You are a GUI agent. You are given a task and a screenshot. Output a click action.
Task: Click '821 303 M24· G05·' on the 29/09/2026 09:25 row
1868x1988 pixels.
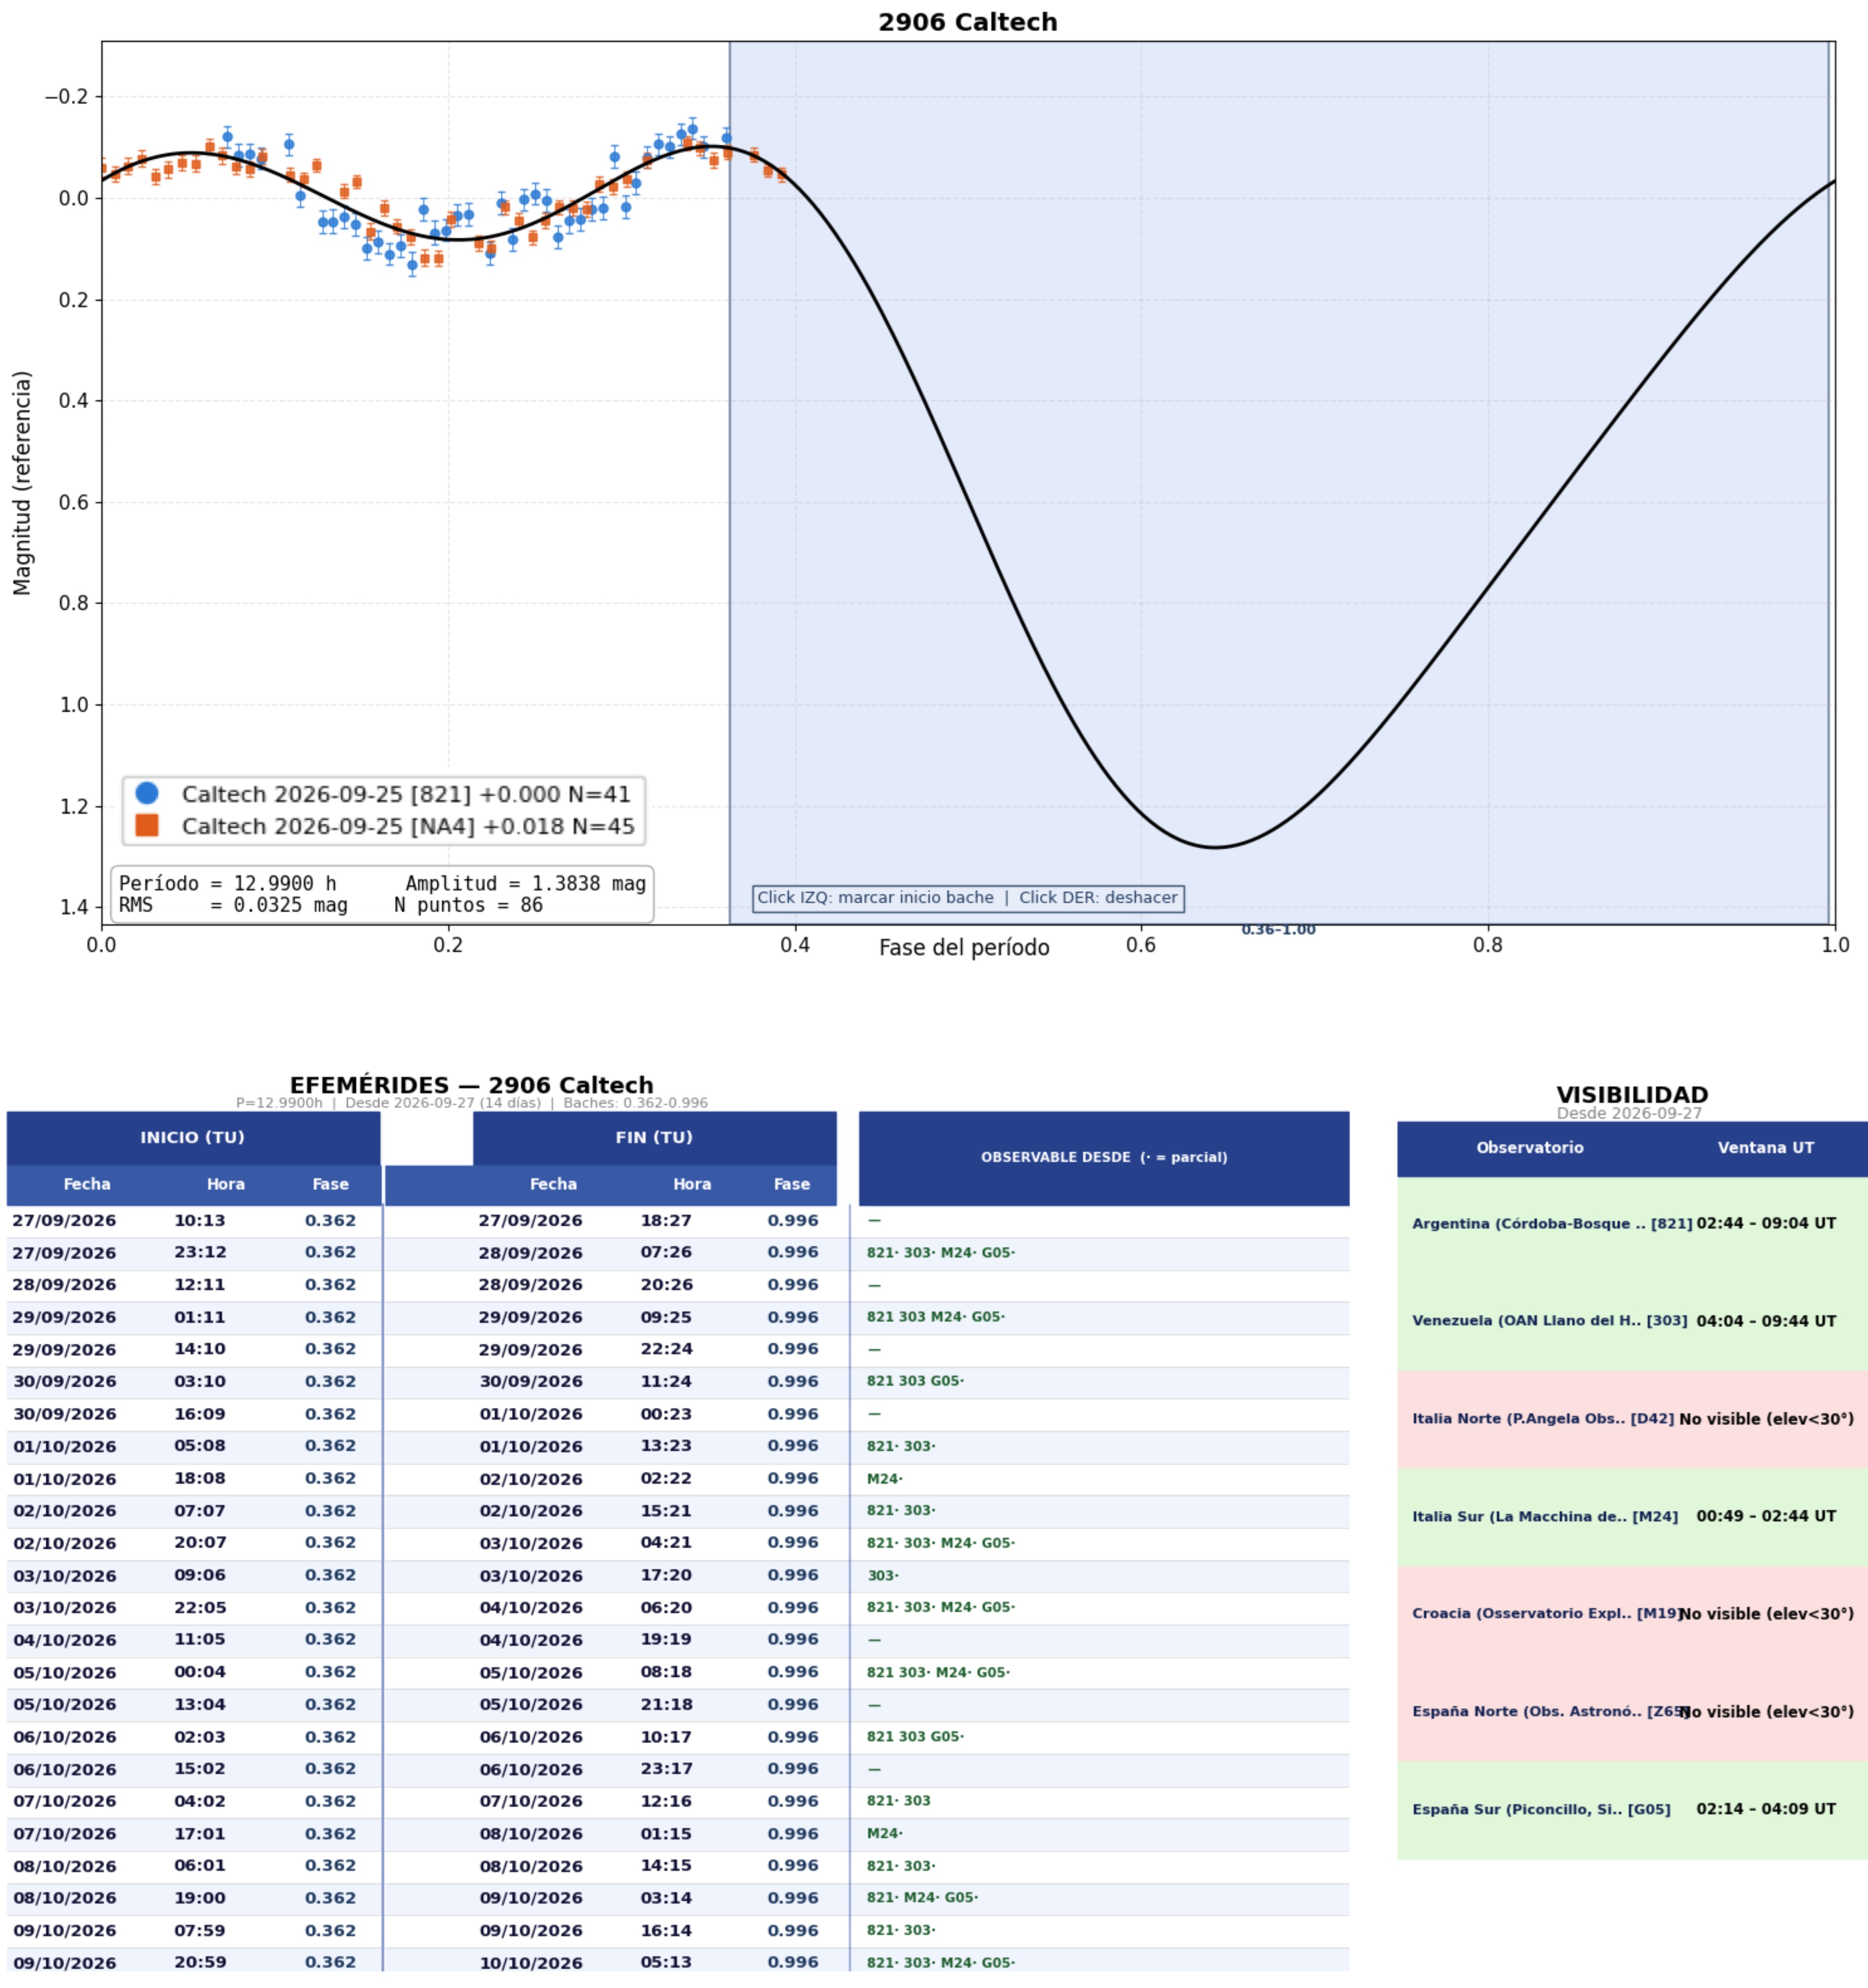[x=936, y=1318]
